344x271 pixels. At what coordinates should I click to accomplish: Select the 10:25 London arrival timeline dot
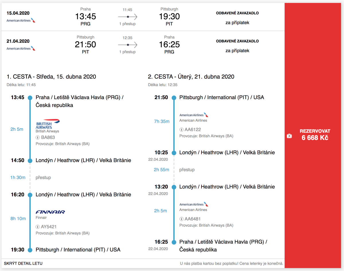pos(173,153)
